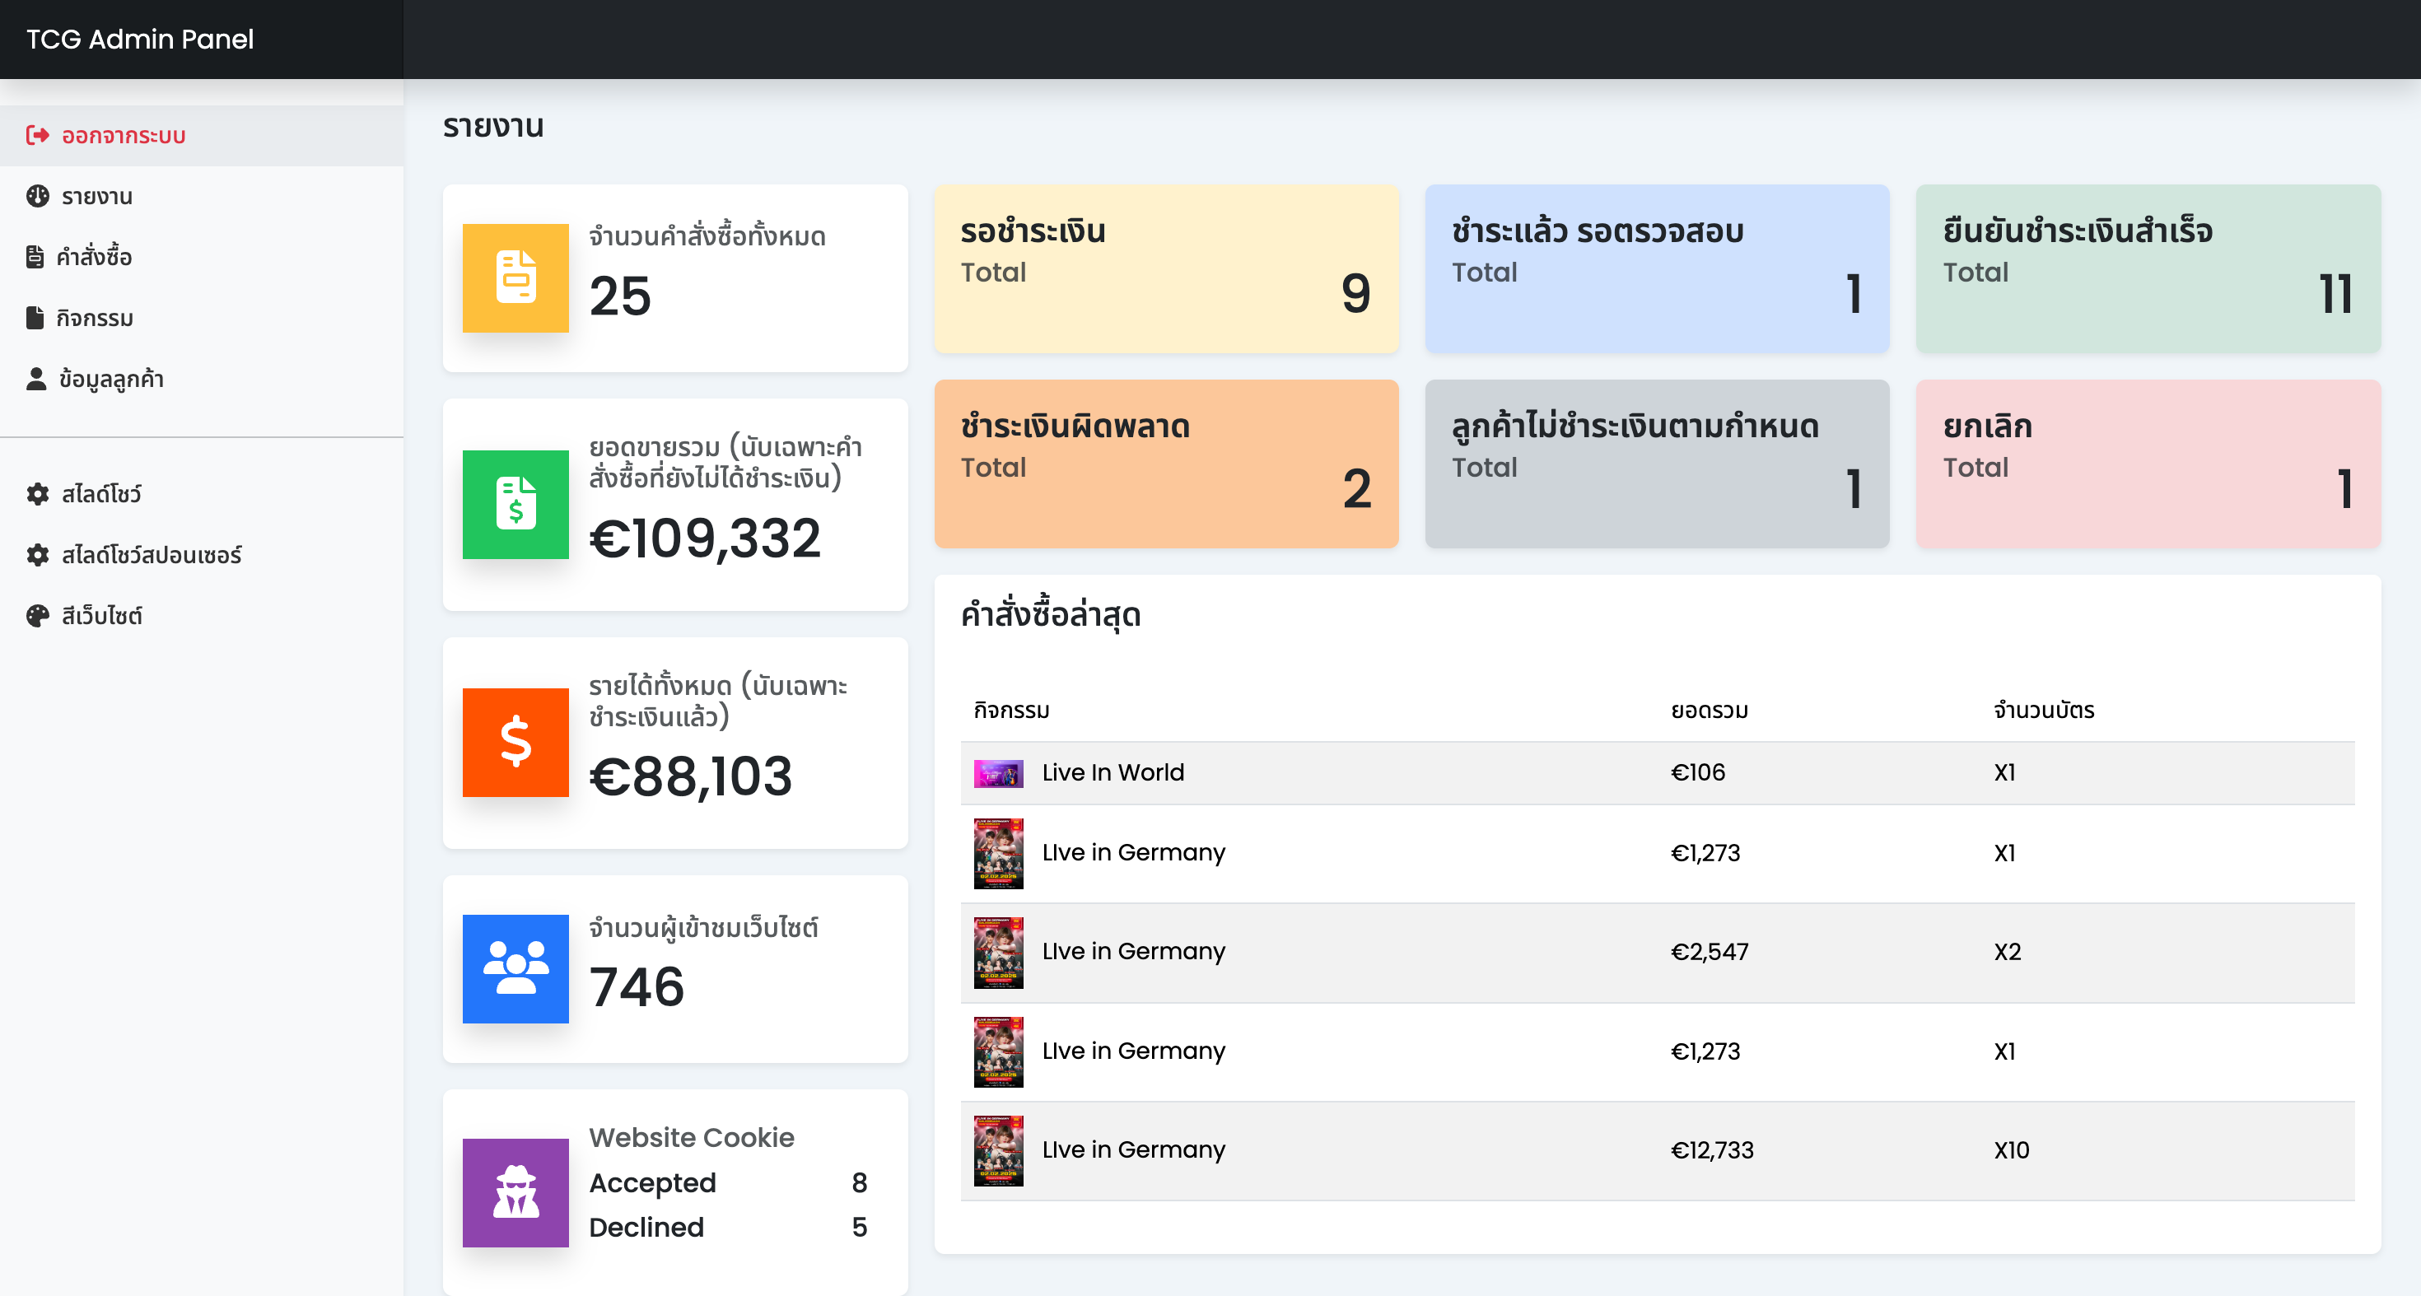This screenshot has width=2421, height=1296.
Task: Open the pink ยกเลิก cancelled card
Action: pyautogui.click(x=2148, y=464)
